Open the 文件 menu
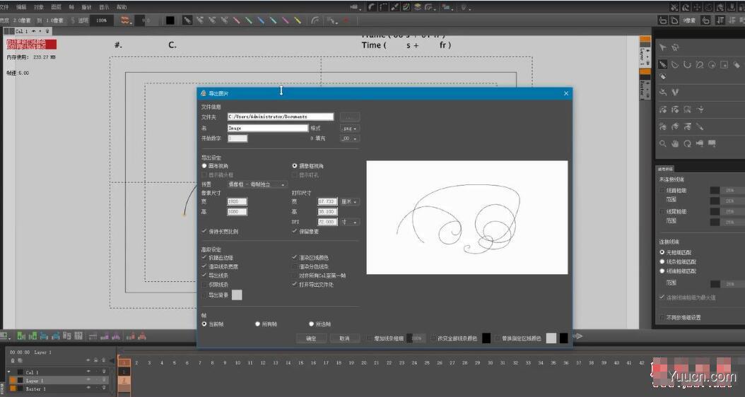This screenshot has height=397, width=745. tap(4, 6)
